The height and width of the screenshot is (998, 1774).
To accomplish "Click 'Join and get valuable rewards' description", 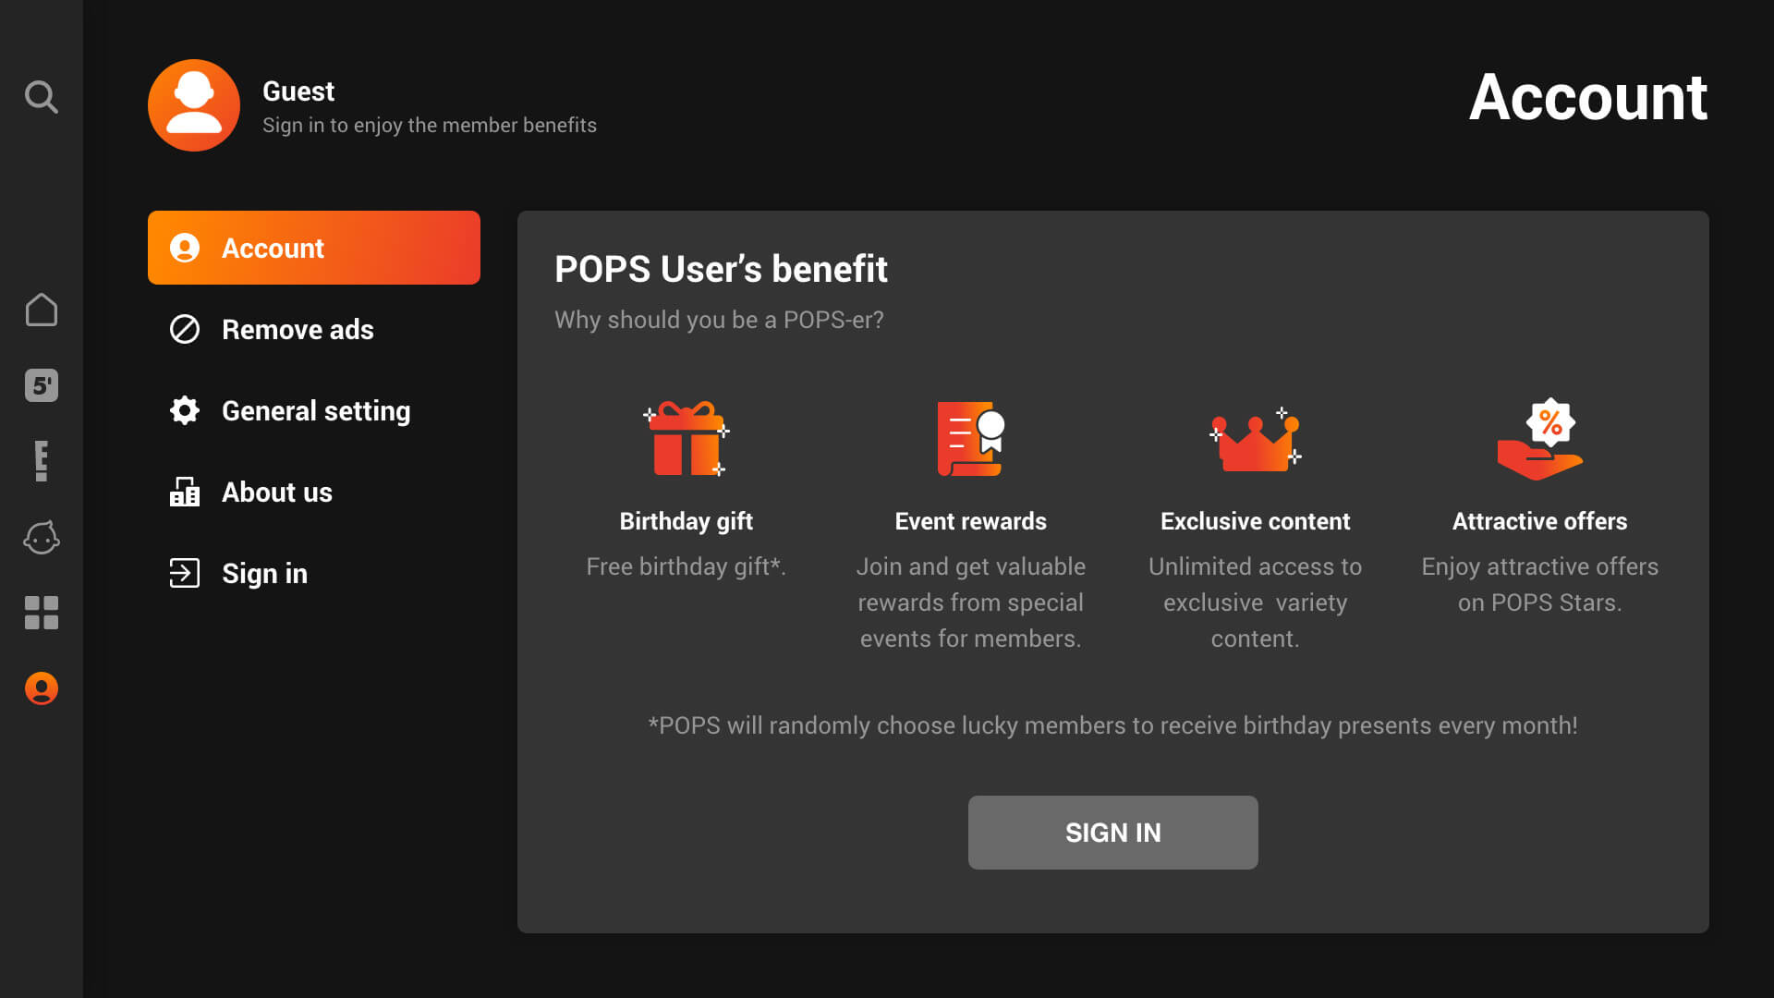I will [971, 602].
